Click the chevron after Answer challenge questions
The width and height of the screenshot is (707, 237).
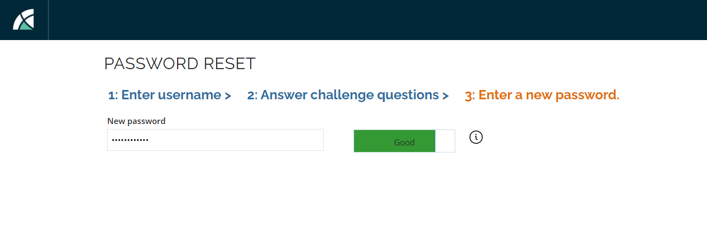point(445,95)
